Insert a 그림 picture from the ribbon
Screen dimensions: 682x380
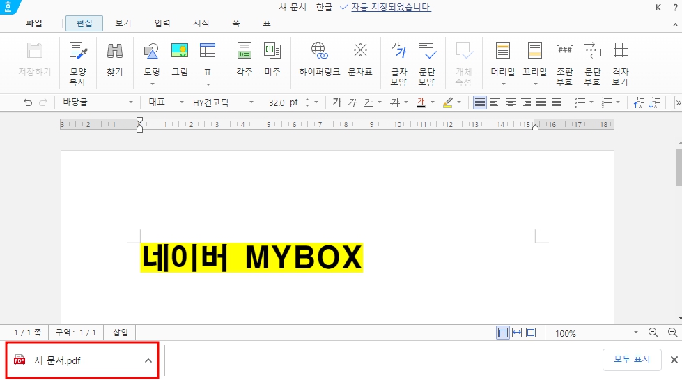tap(179, 51)
